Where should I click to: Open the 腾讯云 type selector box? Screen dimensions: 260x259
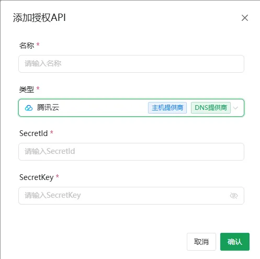(131, 108)
